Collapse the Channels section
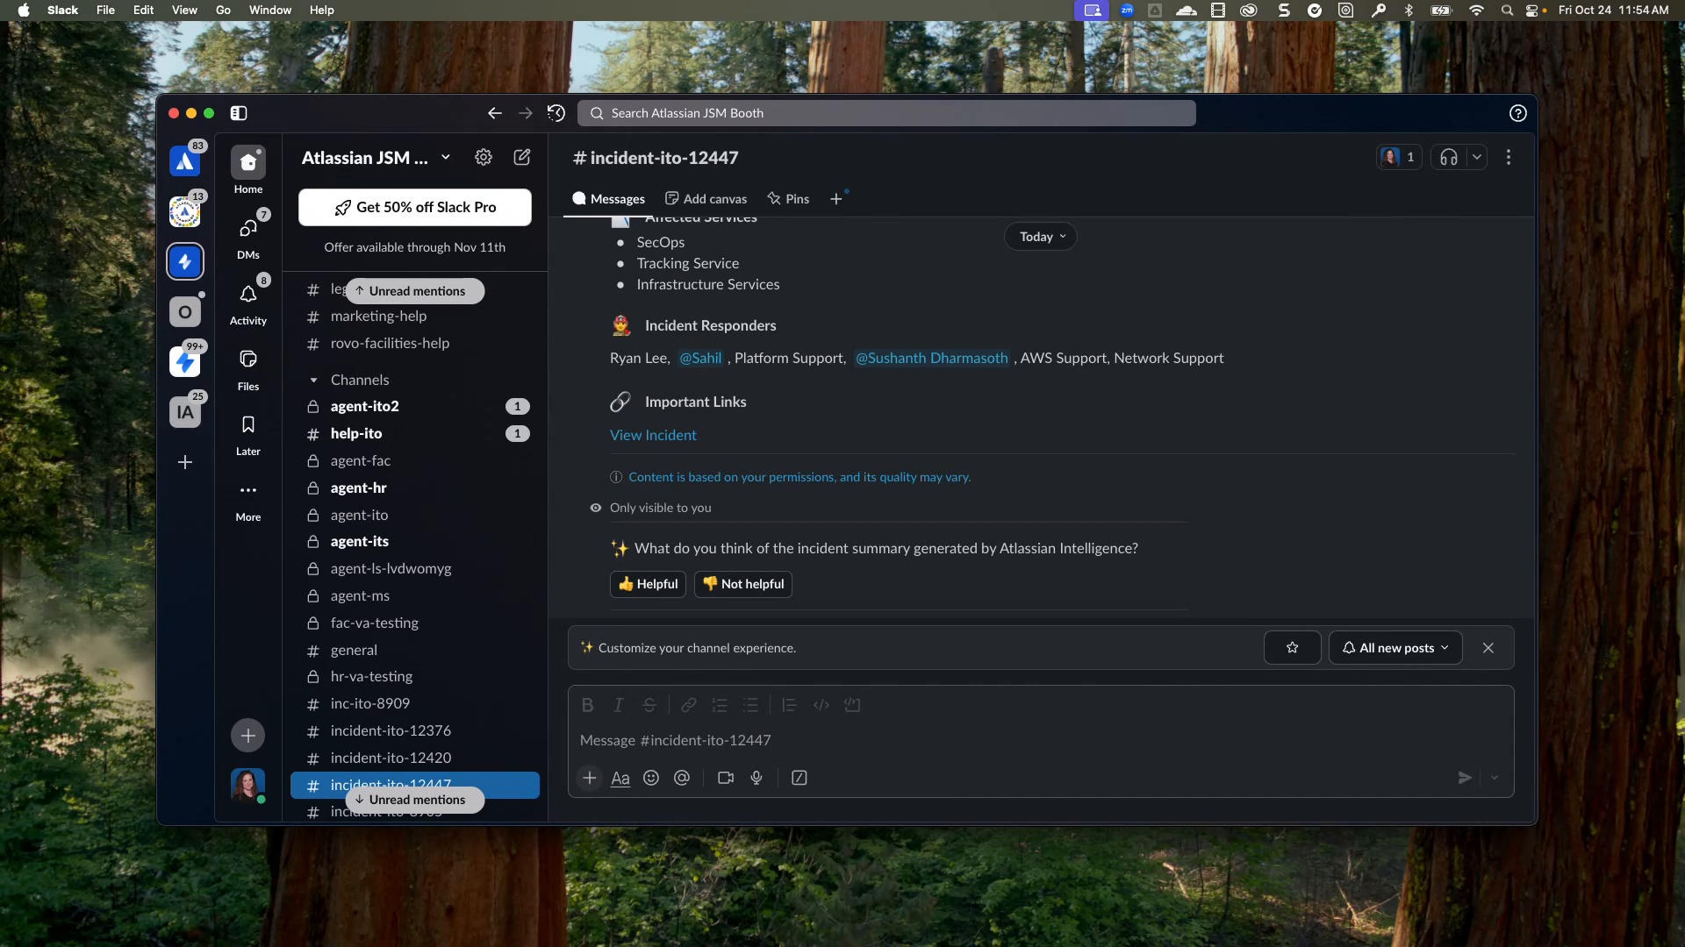1685x947 pixels. pos(313,380)
